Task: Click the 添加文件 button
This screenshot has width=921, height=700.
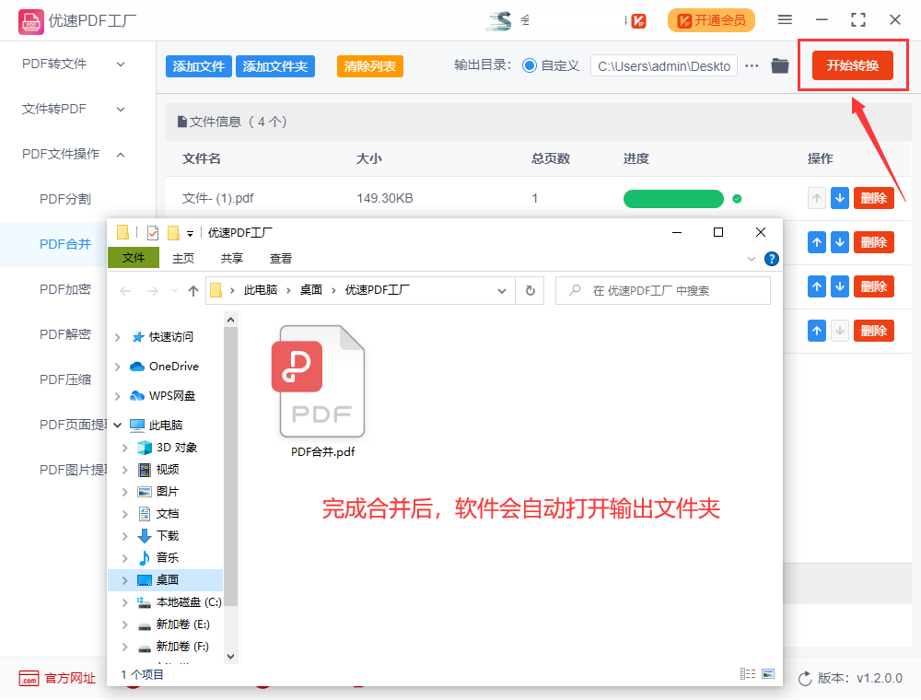Action: [199, 66]
